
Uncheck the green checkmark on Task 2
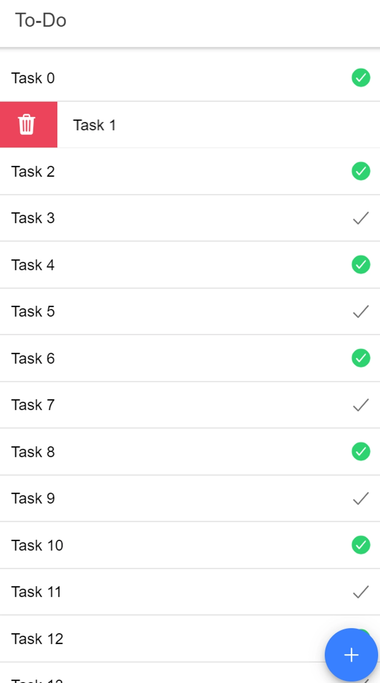[361, 171]
